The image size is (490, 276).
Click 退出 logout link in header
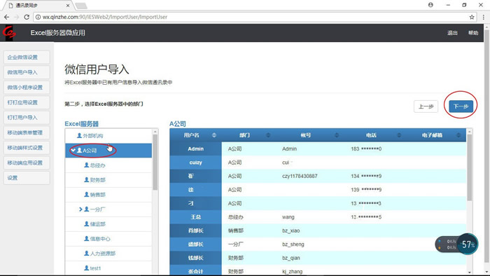[x=452, y=33]
